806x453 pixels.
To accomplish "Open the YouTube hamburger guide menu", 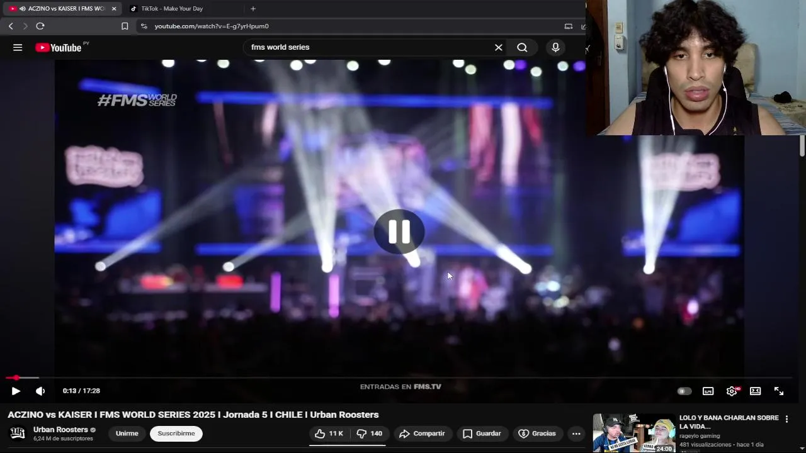I will tap(18, 47).
